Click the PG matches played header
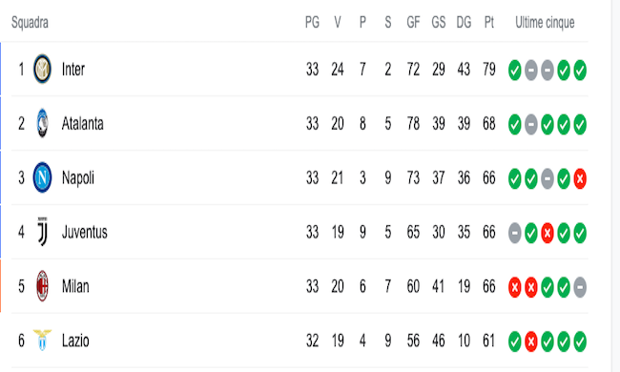 pos(312,22)
